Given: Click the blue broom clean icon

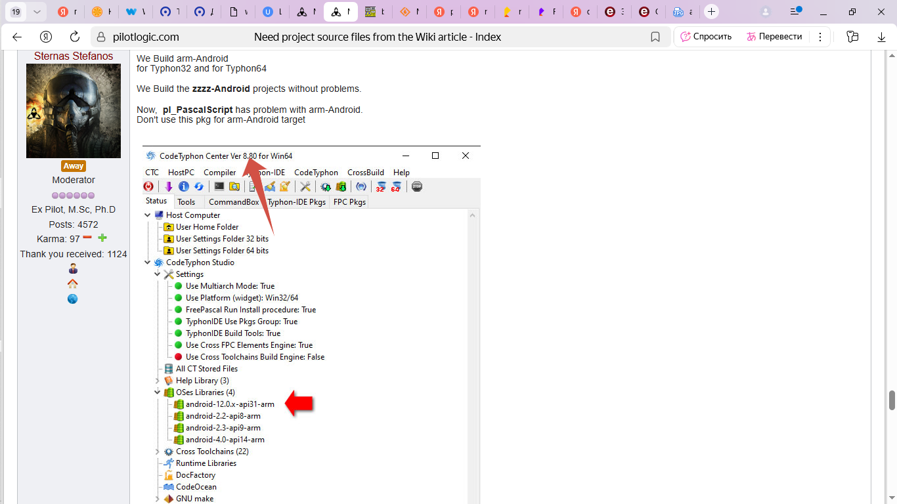Looking at the screenshot, I should coord(270,187).
